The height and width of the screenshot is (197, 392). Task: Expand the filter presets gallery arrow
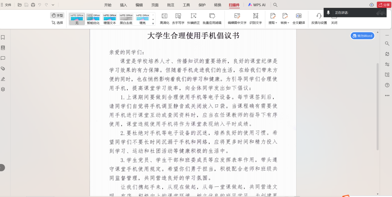tap(153, 22)
